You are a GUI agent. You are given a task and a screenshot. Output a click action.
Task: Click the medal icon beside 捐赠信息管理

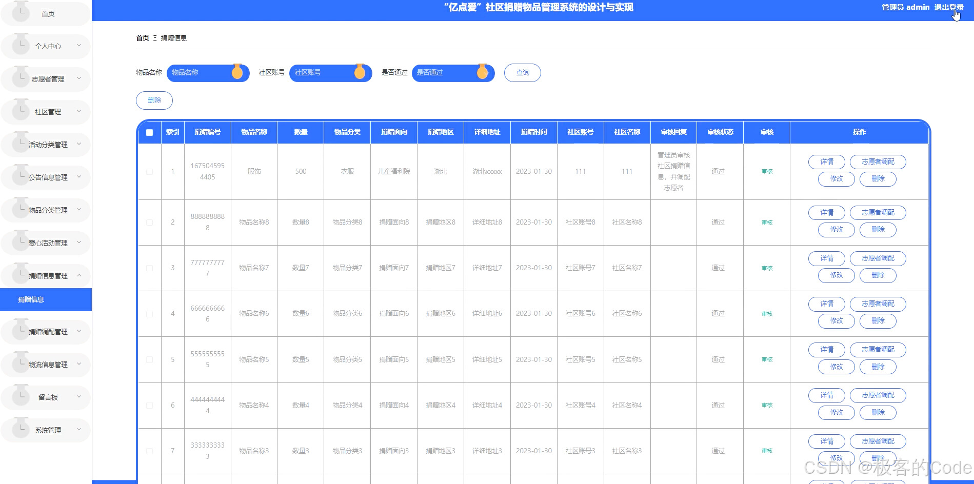21,274
